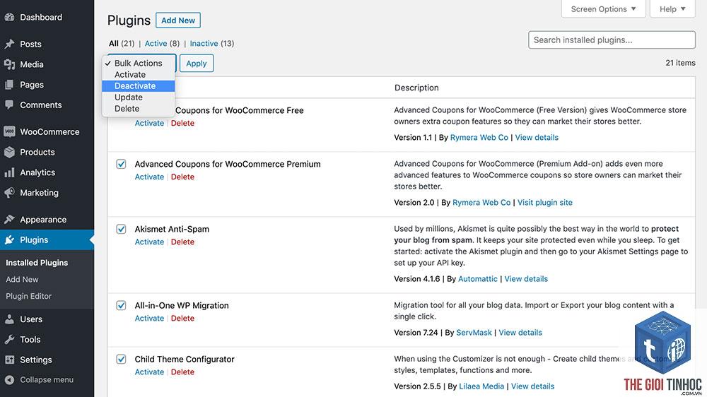Open the Dashboard via its sidebar icon
Image resolution: width=707 pixels, height=397 pixels.
click(9, 17)
